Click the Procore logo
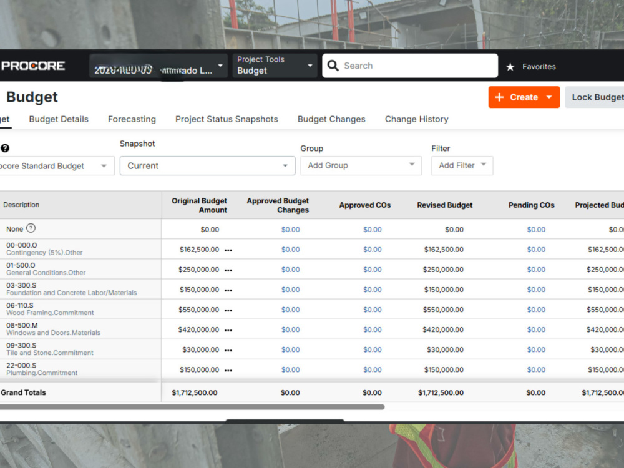The image size is (624, 468). pyautogui.click(x=32, y=66)
